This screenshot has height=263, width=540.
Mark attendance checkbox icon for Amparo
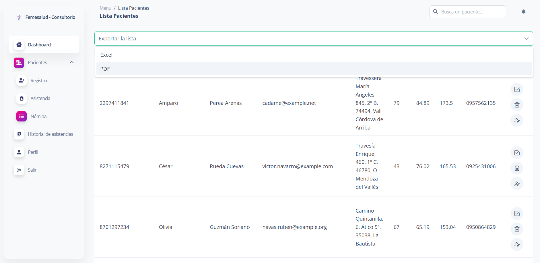[x=517, y=89]
